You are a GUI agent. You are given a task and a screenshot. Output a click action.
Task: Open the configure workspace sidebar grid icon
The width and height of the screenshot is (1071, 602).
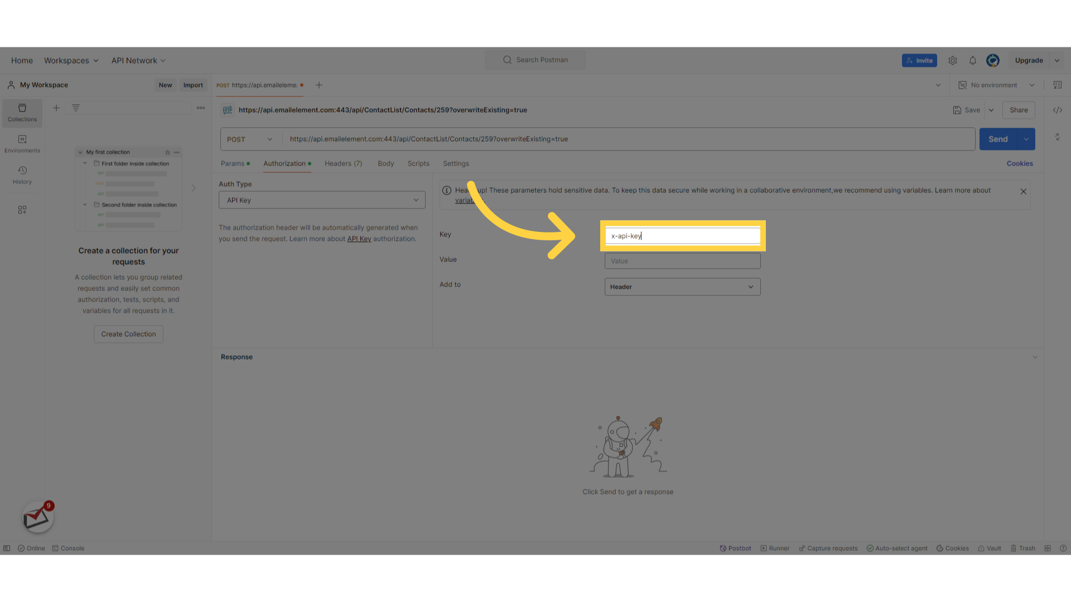coord(22,210)
